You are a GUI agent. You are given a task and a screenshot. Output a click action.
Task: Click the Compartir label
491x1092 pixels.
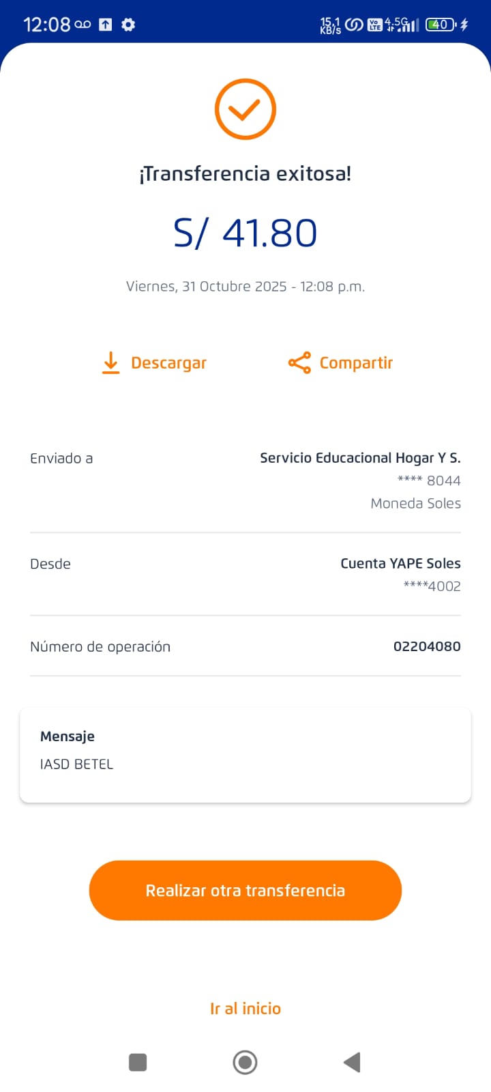point(356,362)
